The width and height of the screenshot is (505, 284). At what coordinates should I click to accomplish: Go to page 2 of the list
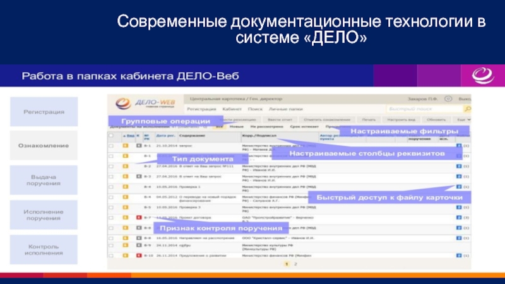point(295,264)
